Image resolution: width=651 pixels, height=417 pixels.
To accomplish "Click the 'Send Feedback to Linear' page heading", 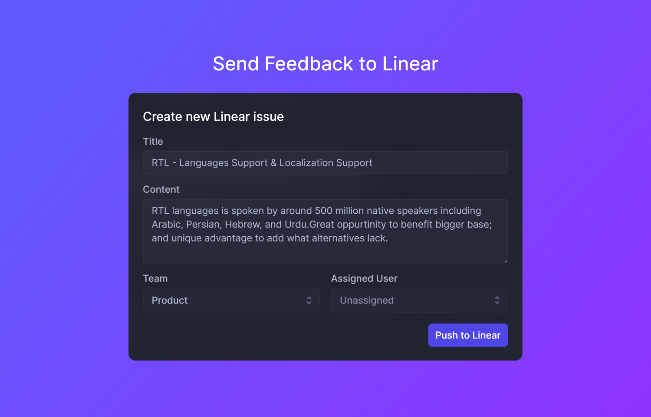I will (325, 64).
